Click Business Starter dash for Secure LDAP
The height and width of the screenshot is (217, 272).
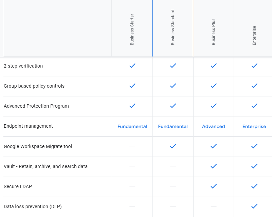132,186
